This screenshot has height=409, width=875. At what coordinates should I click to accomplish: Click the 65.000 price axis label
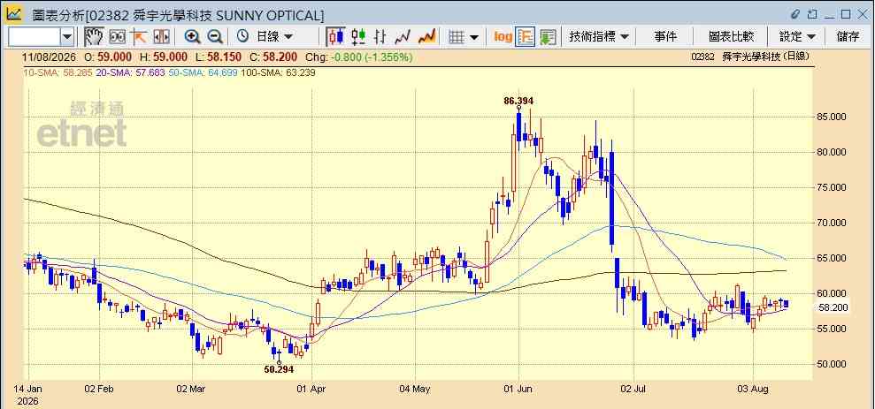point(832,258)
